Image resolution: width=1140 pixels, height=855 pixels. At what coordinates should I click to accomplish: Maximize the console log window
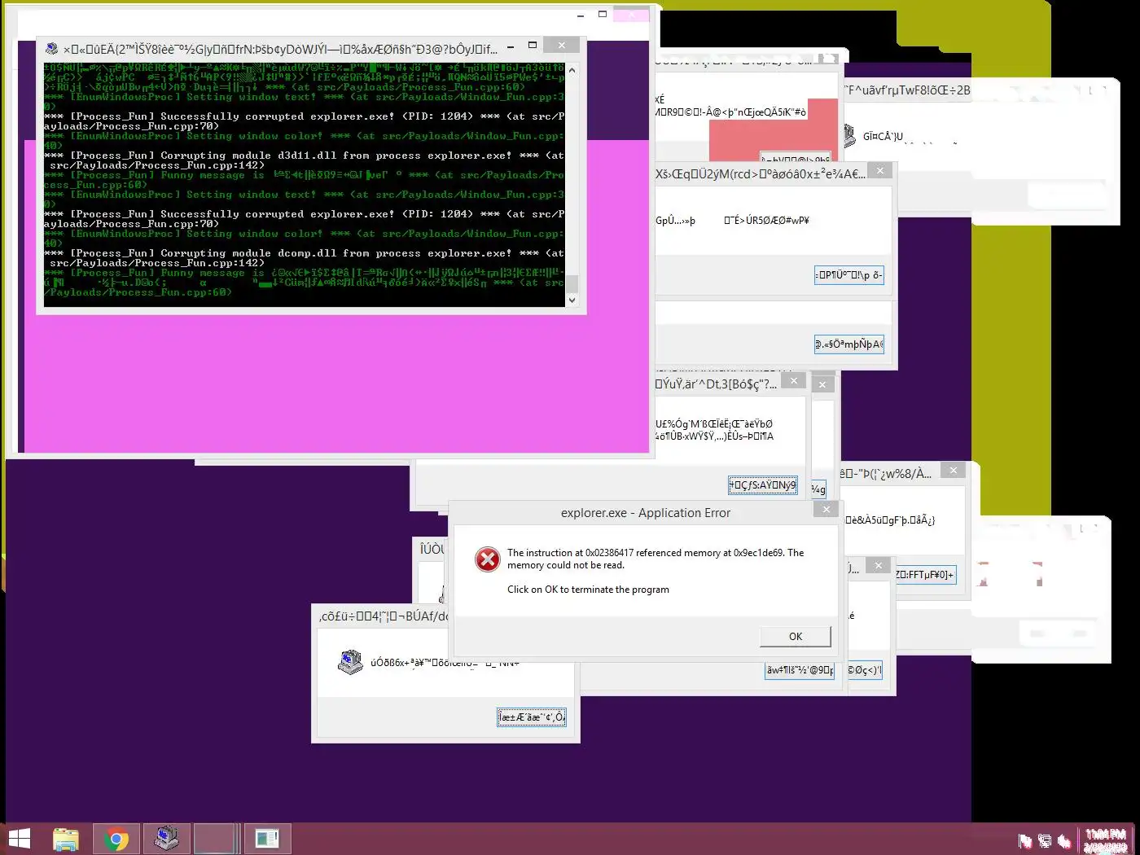tap(533, 45)
